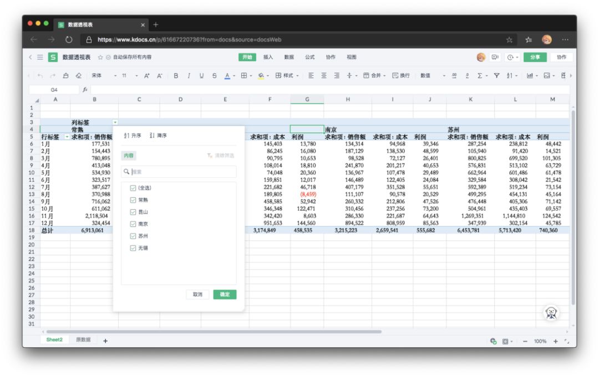Click the cell borders icon
The image size is (599, 377).
(243, 75)
